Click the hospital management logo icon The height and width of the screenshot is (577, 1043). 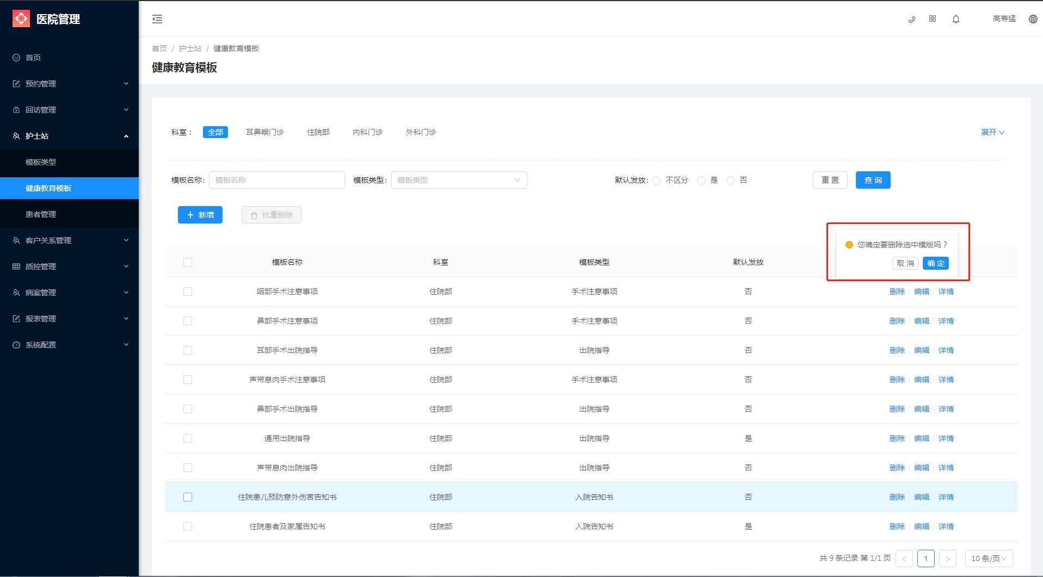[21, 18]
